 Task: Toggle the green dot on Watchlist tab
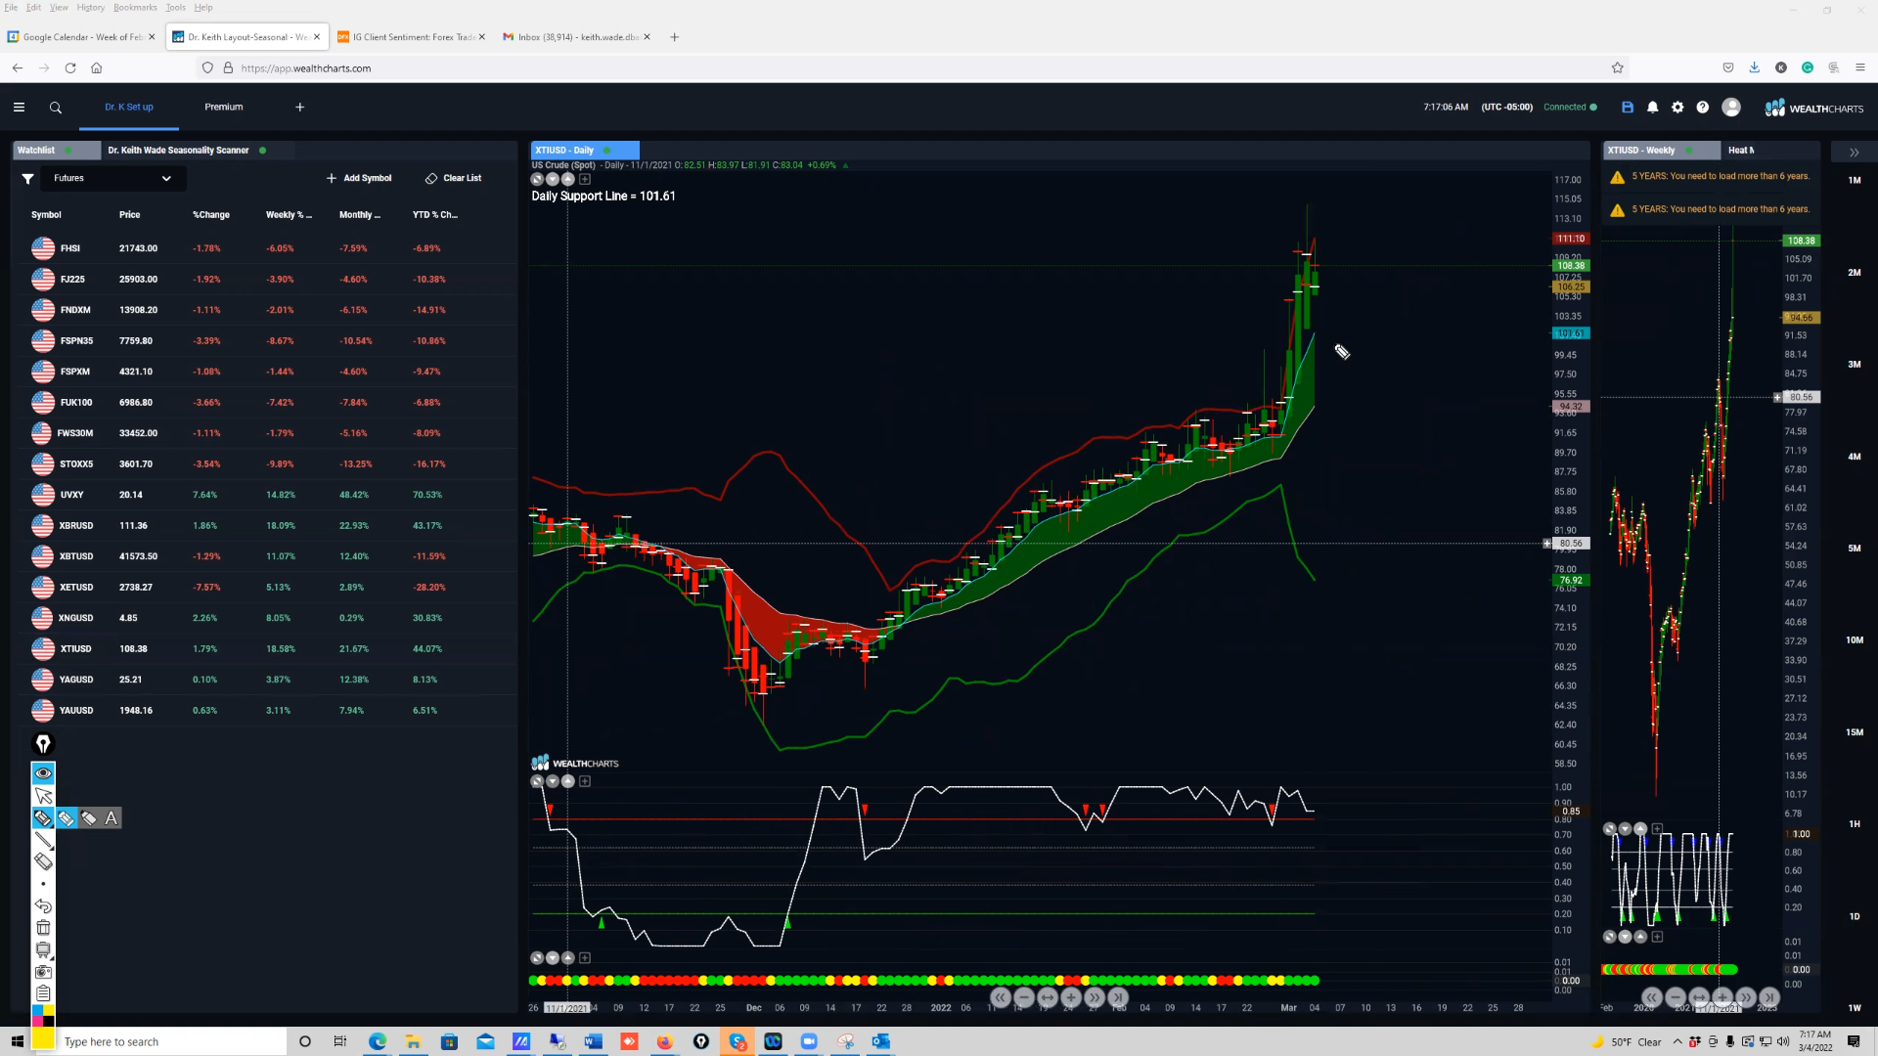(x=68, y=151)
